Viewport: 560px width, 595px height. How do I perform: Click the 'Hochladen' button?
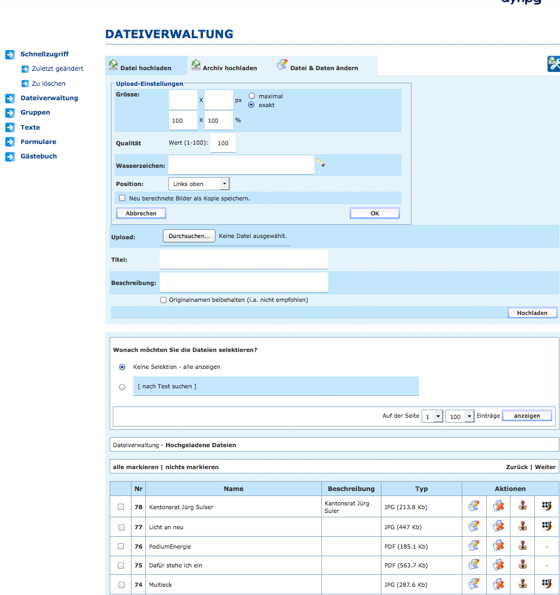point(532,313)
